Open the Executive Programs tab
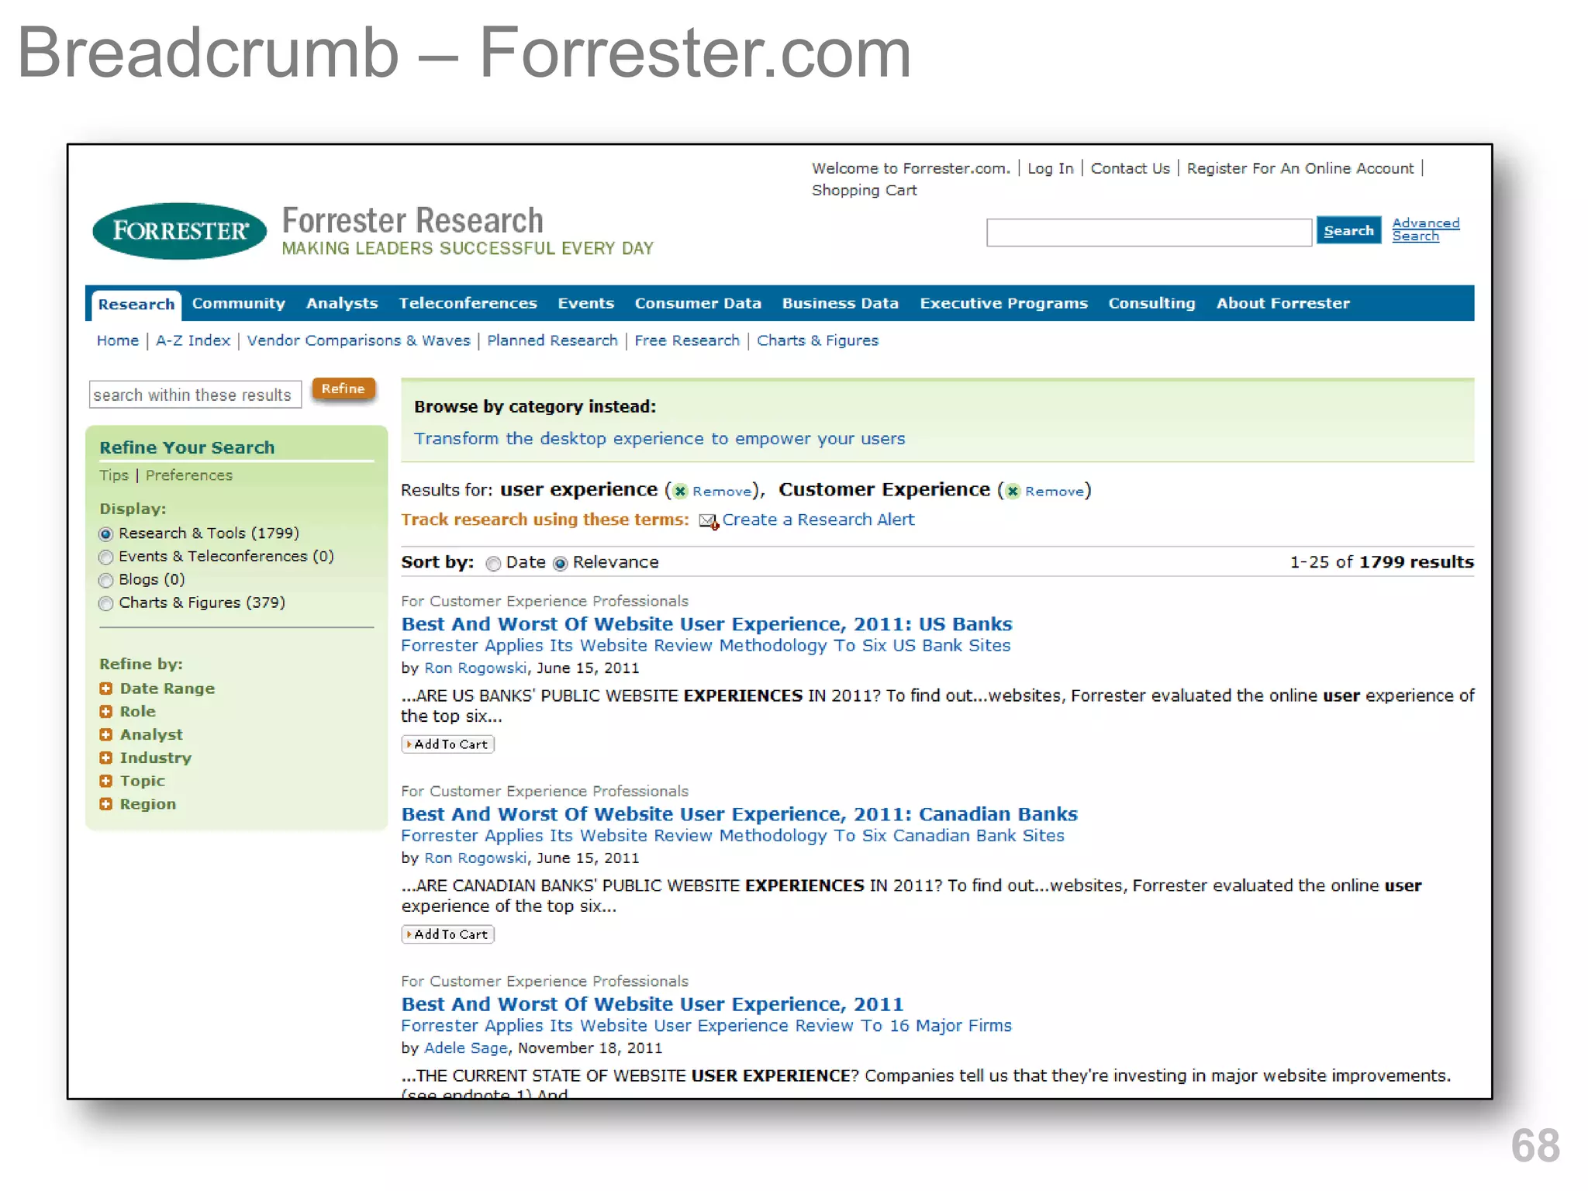This screenshot has width=1588, height=1191. (1003, 303)
